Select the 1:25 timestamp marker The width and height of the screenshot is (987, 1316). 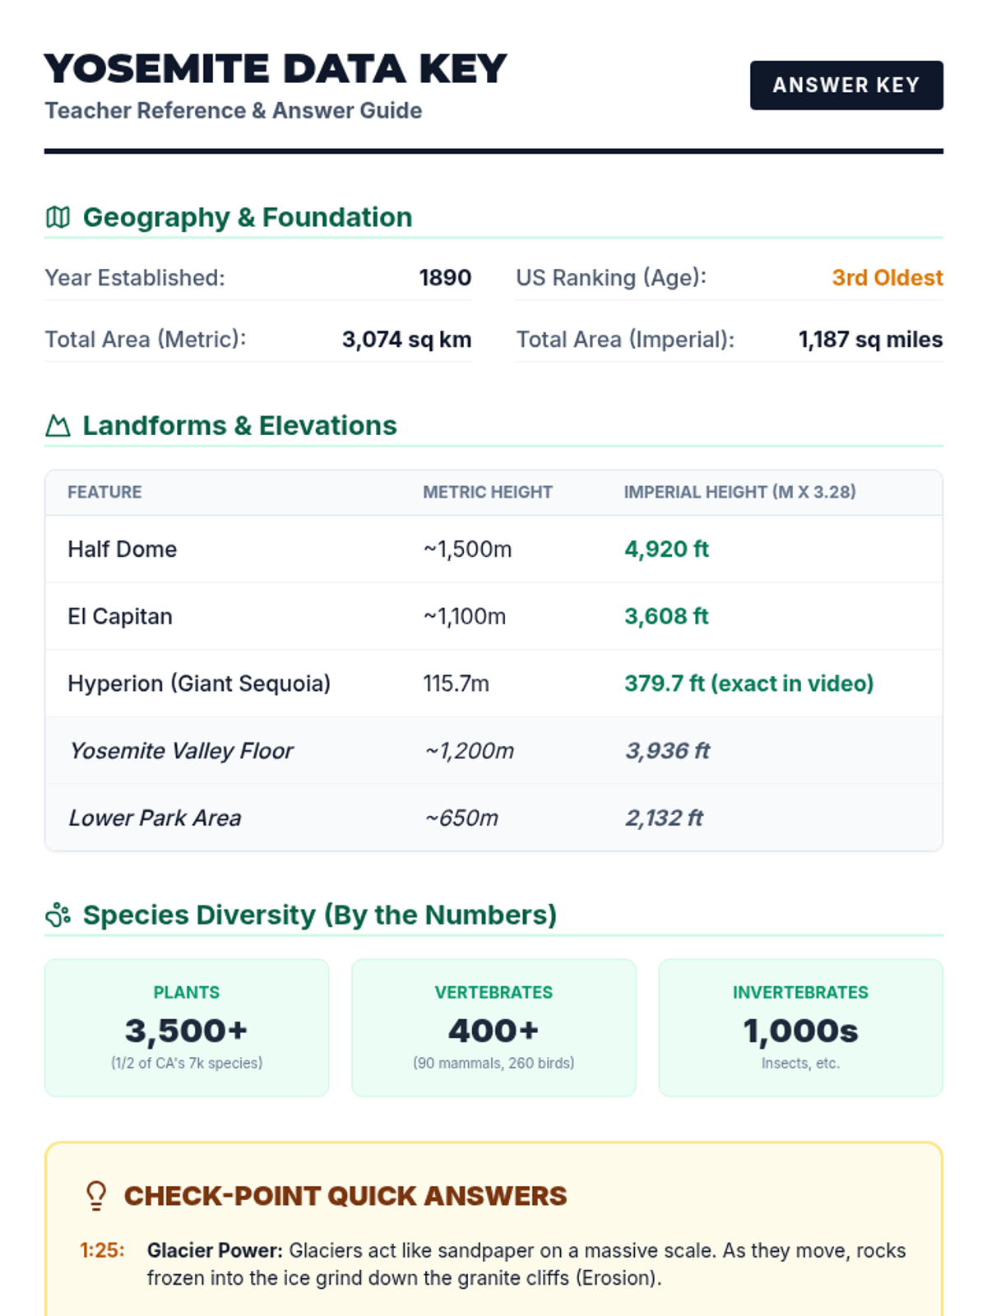point(102,1250)
